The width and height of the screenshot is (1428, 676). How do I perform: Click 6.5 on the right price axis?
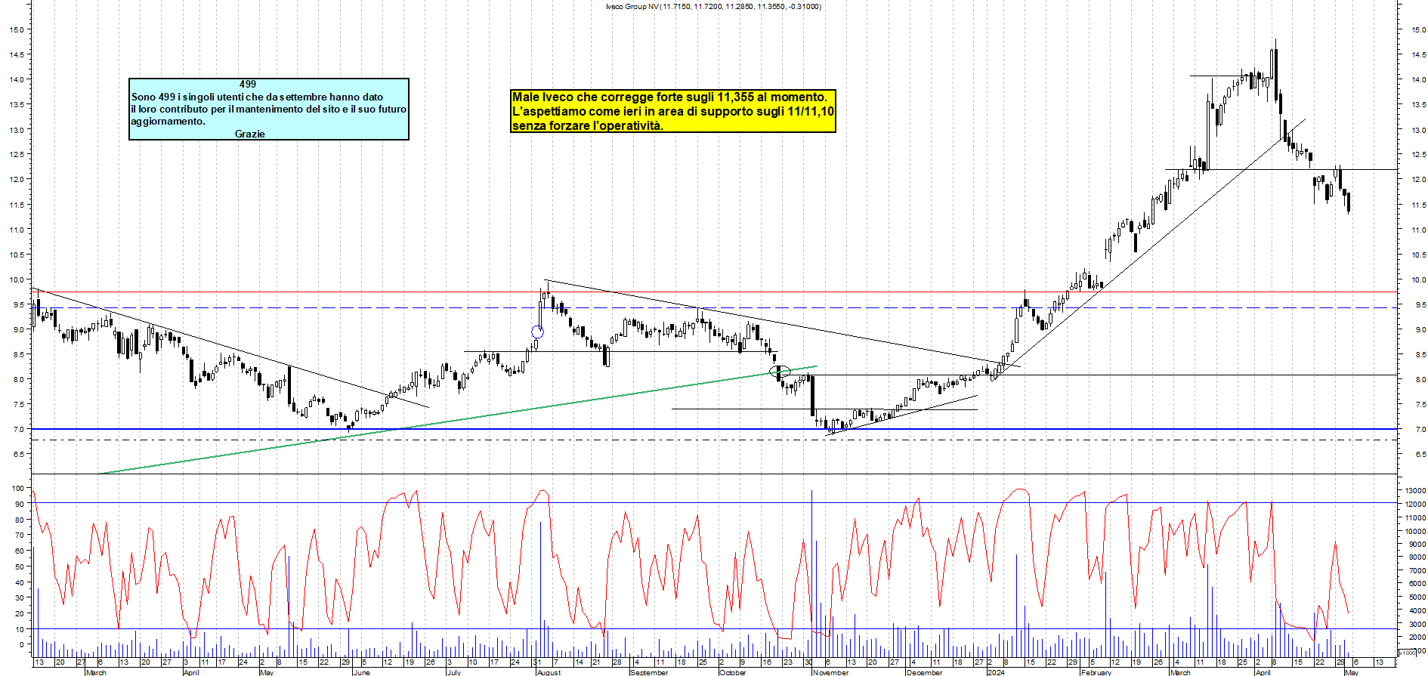tap(1420, 454)
